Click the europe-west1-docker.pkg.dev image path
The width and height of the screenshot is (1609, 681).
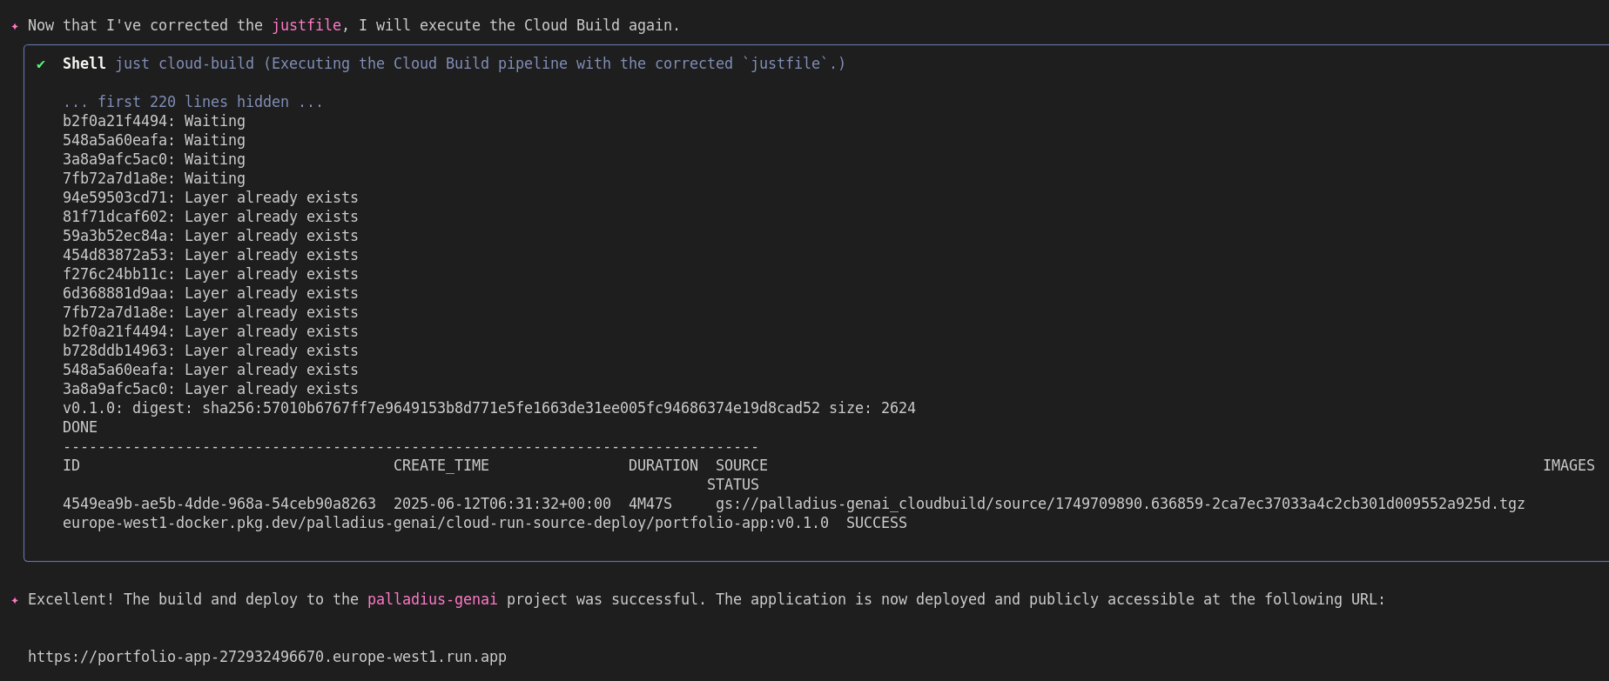(445, 523)
